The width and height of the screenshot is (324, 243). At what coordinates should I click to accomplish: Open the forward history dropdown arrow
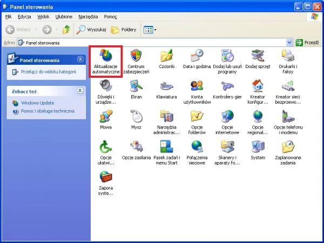pos(56,30)
